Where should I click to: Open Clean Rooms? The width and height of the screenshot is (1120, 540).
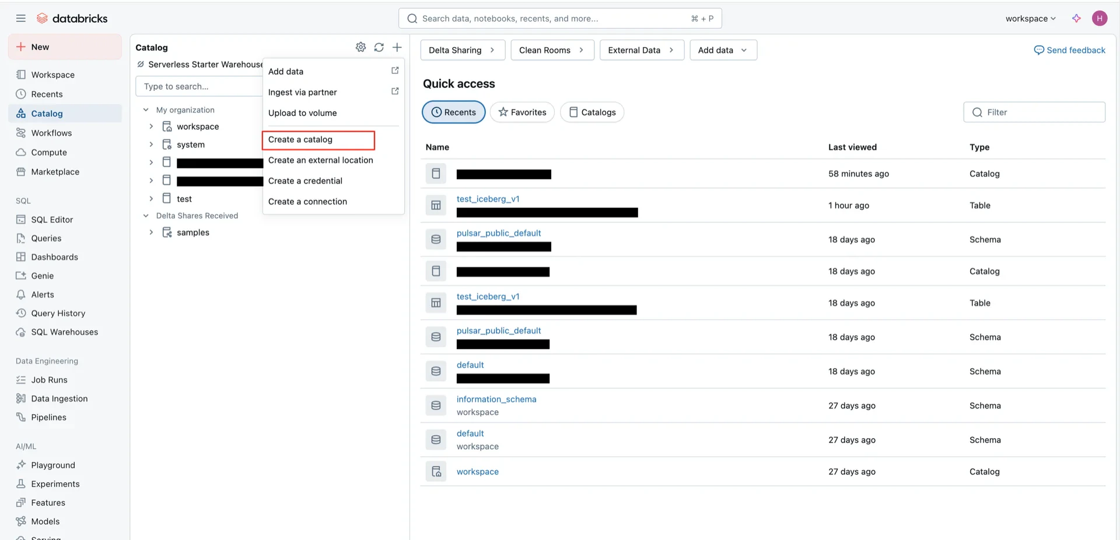[x=552, y=50]
